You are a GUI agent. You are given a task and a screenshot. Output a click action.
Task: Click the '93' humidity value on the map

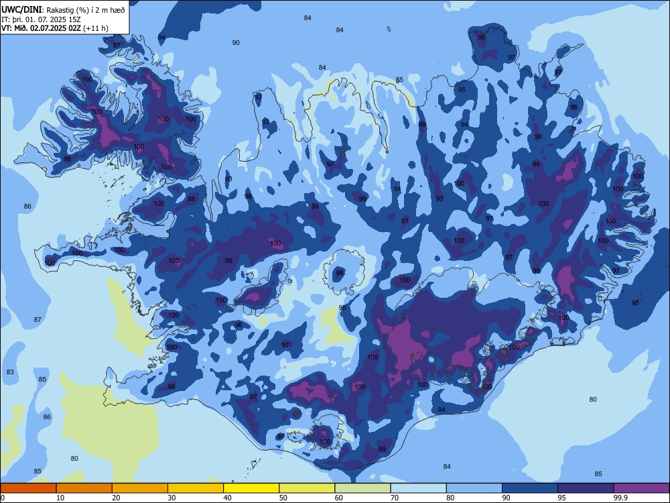[x=228, y=179]
